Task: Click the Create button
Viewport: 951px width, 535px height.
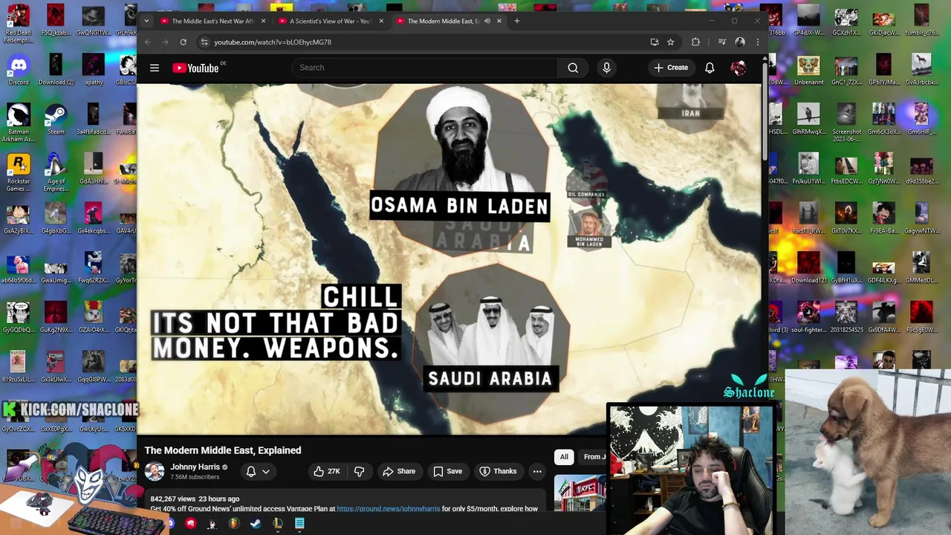Action: (x=672, y=68)
